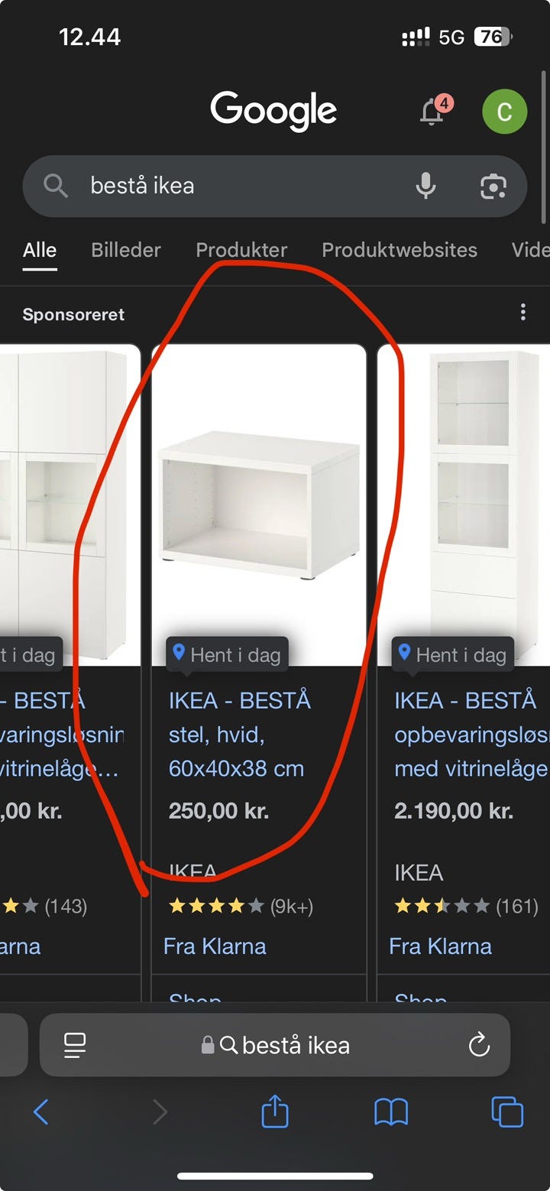Reload page with refresh icon
This screenshot has width=550, height=1191.
[x=479, y=1045]
